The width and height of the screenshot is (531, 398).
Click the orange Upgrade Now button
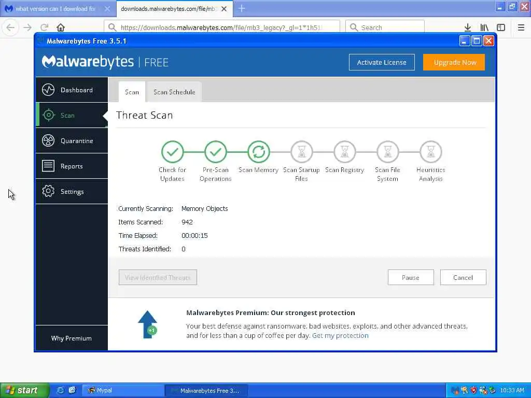(x=454, y=62)
